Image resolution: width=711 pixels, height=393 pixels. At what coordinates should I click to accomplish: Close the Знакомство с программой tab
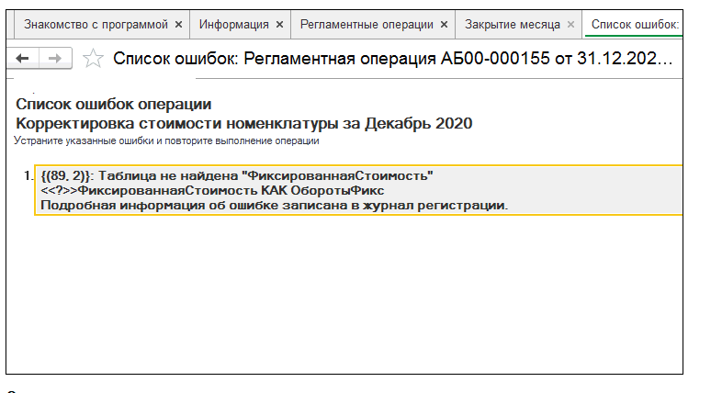[x=178, y=24]
